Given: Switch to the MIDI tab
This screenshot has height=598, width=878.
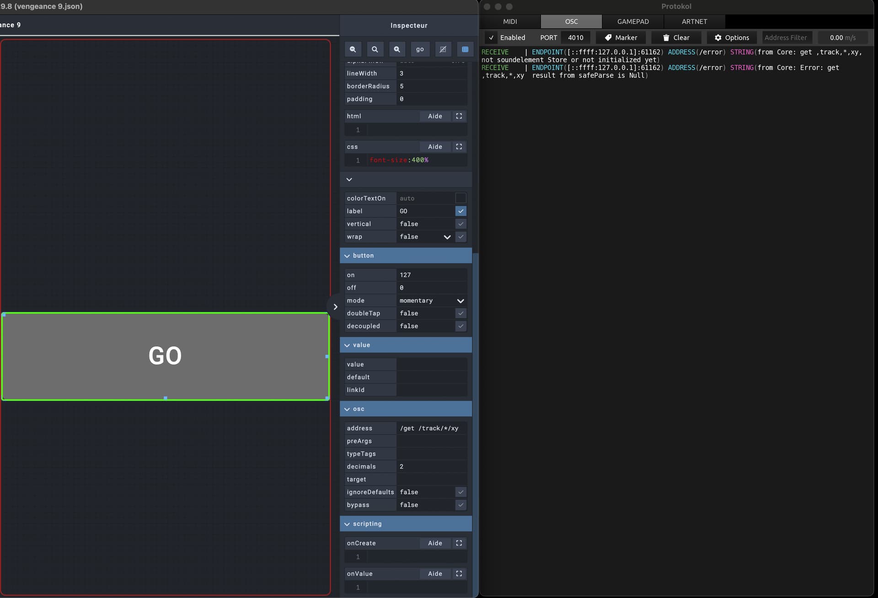Looking at the screenshot, I should pos(510,21).
